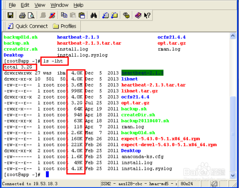Click the 'Apr 19' date on backup.sh row
239x188 pixels.
[x=94, y=109]
